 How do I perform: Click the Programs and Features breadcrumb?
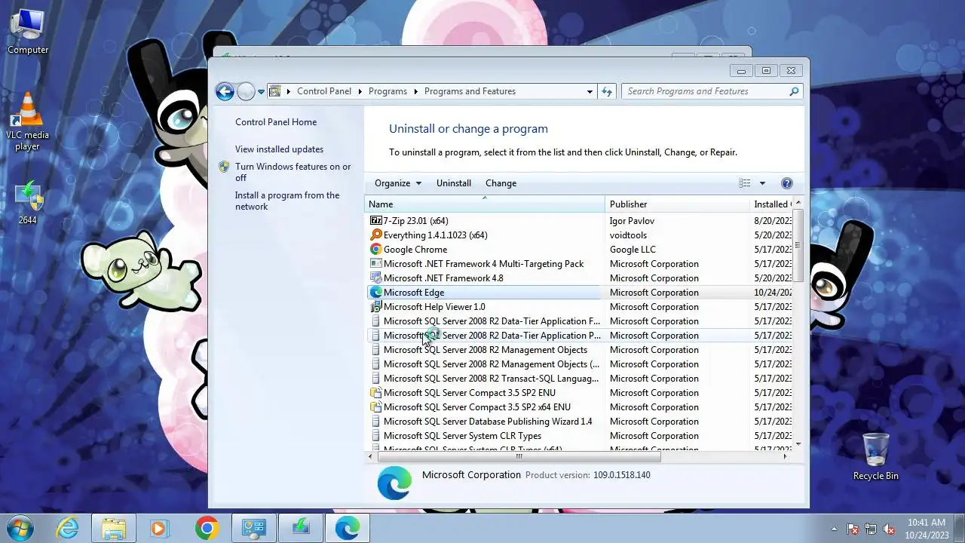coord(470,91)
